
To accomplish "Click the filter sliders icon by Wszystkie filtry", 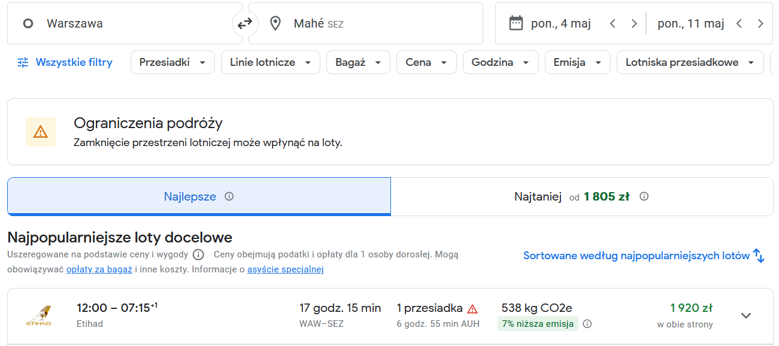I will pyautogui.click(x=23, y=62).
